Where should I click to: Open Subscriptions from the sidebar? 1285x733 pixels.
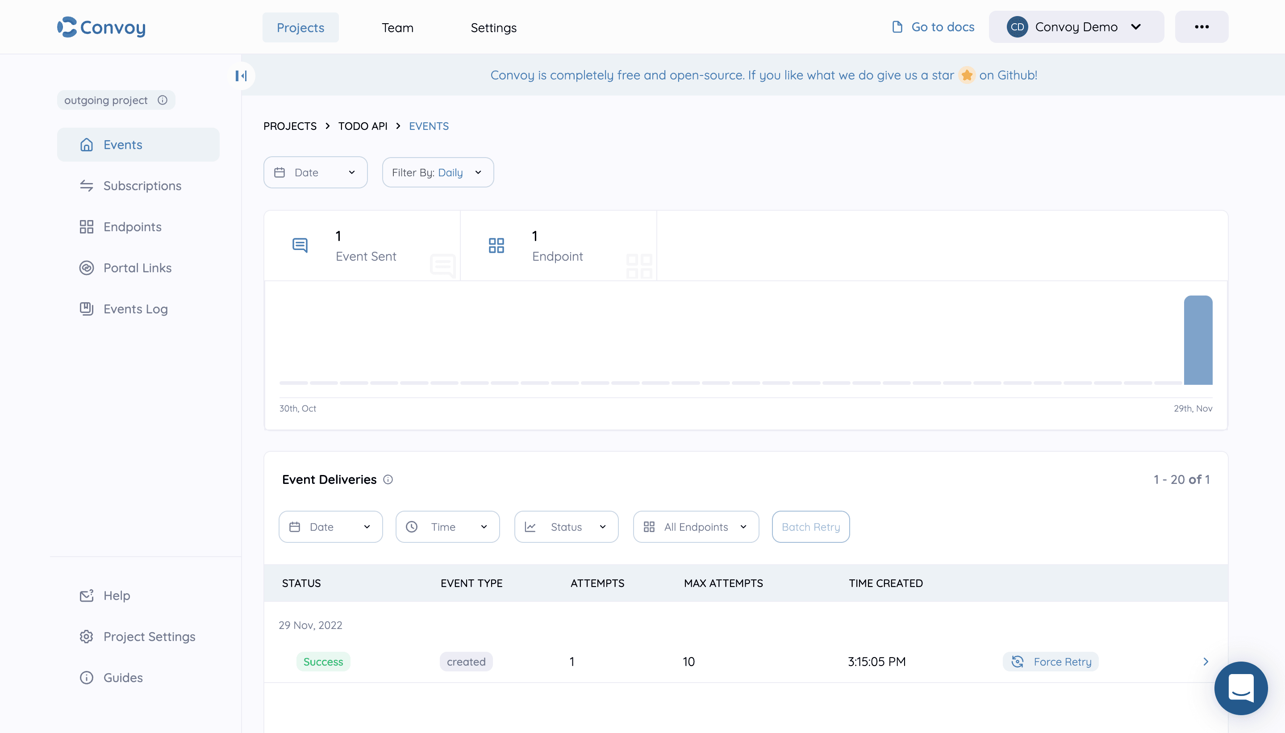point(142,185)
